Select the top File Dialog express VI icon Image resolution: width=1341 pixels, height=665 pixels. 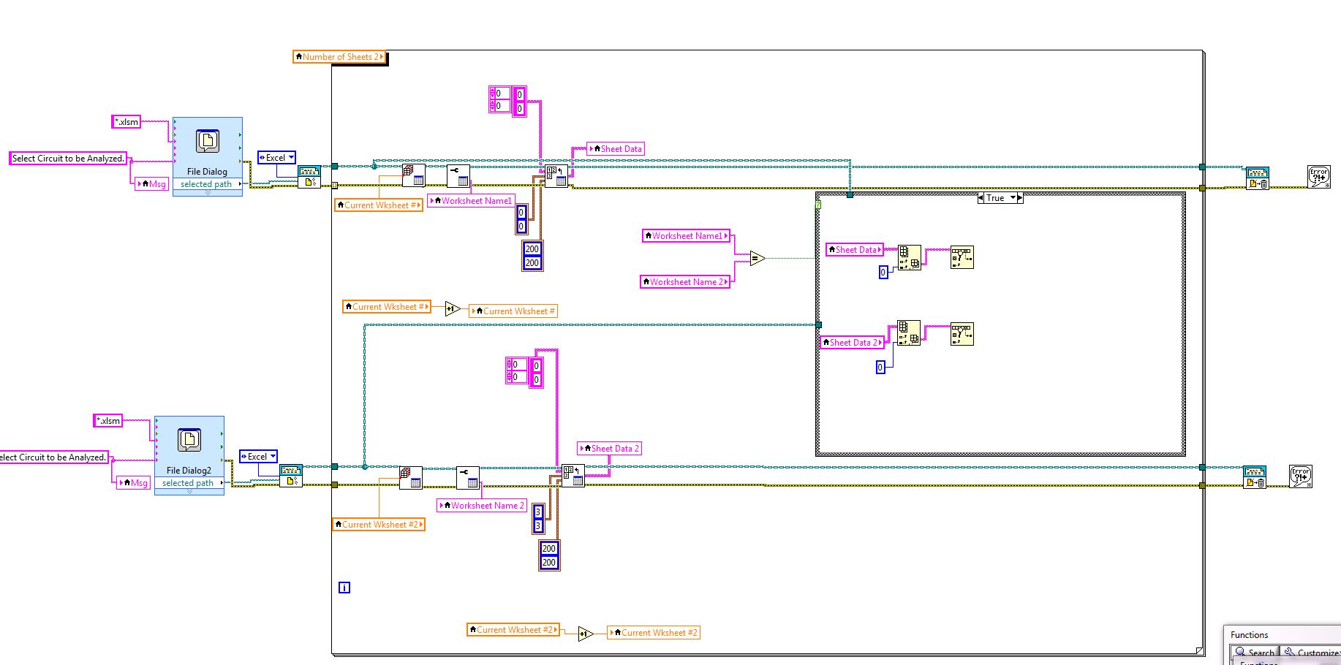pyautogui.click(x=208, y=141)
